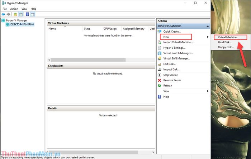
Task: Click the 'No virtual machines were found' message
Action: pos(108,35)
